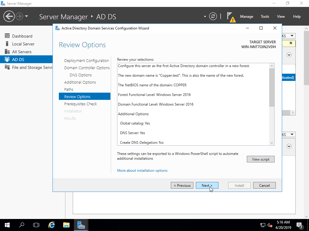Image resolution: width=309 pixels, height=231 pixels.
Task: Go to Additional Options wizard step
Action: (x=80, y=82)
